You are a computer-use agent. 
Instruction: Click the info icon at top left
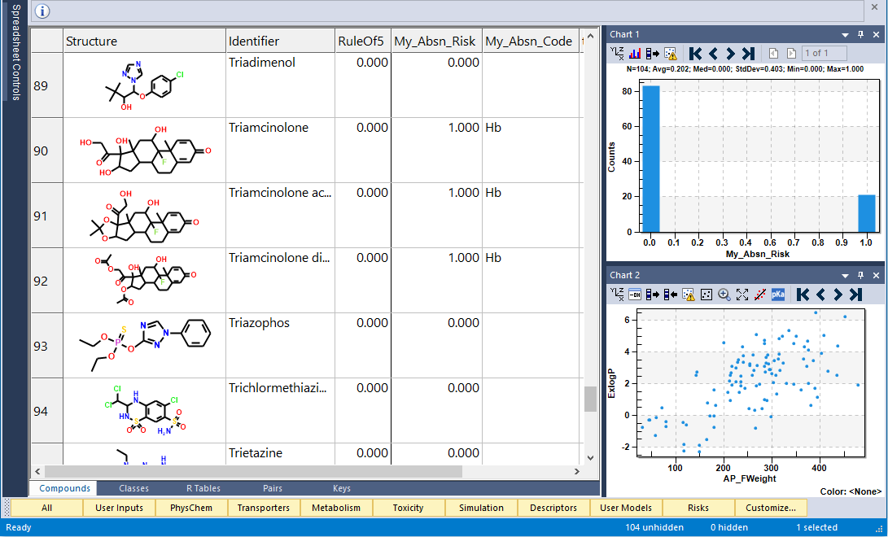(42, 11)
